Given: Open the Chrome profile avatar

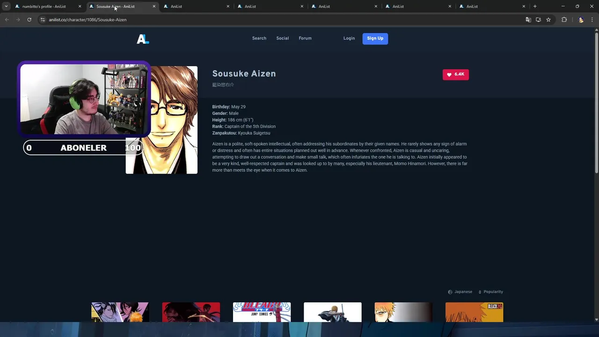Looking at the screenshot, I should point(581,20).
